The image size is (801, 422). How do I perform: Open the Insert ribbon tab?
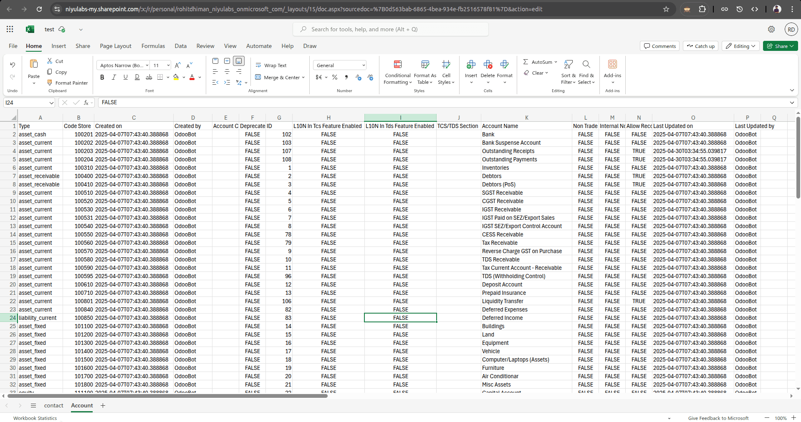[58, 46]
